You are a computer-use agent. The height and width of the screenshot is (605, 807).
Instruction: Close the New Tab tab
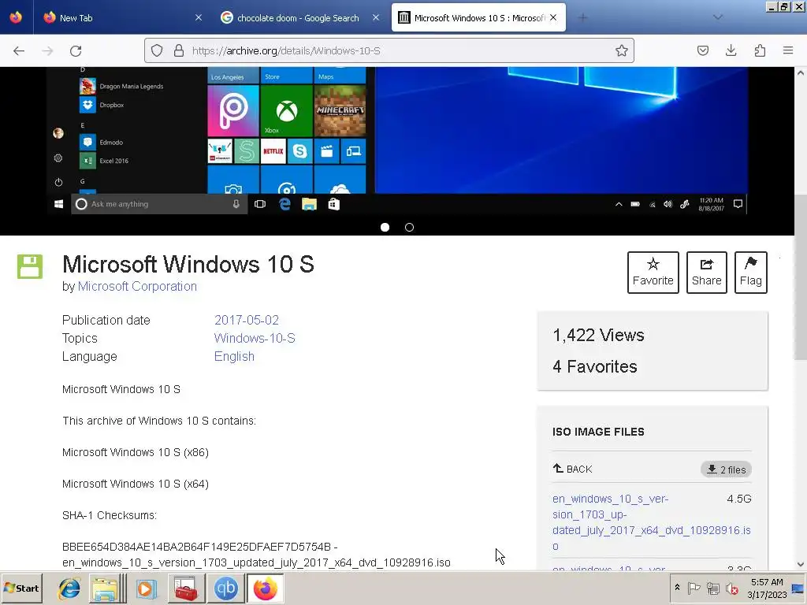(199, 17)
